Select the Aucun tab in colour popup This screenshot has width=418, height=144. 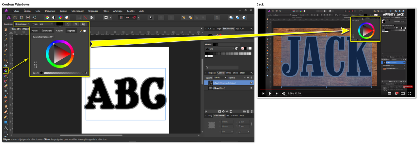[x=34, y=31]
